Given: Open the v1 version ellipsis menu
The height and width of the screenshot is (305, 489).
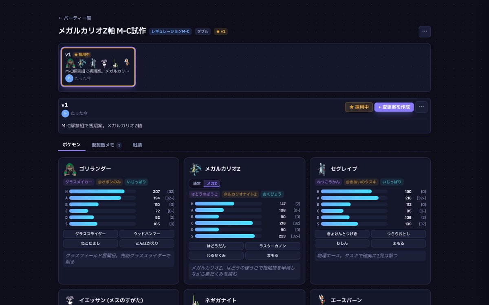Looking at the screenshot, I should (x=421, y=107).
